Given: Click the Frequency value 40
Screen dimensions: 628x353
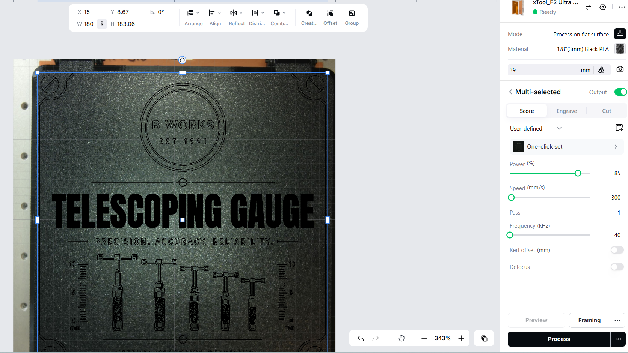Looking at the screenshot, I should pyautogui.click(x=617, y=235).
